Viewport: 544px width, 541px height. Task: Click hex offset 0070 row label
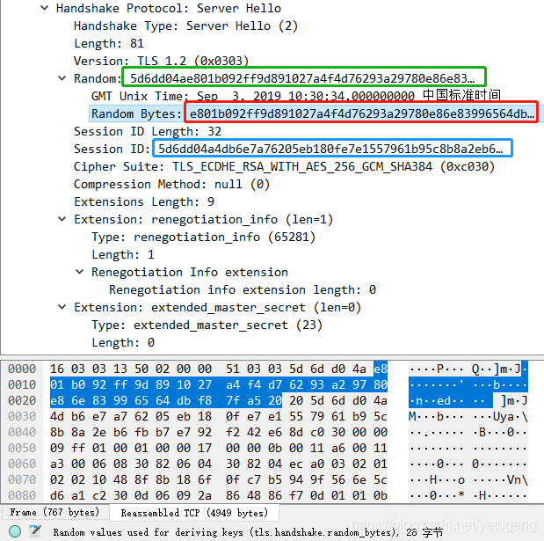(22, 480)
